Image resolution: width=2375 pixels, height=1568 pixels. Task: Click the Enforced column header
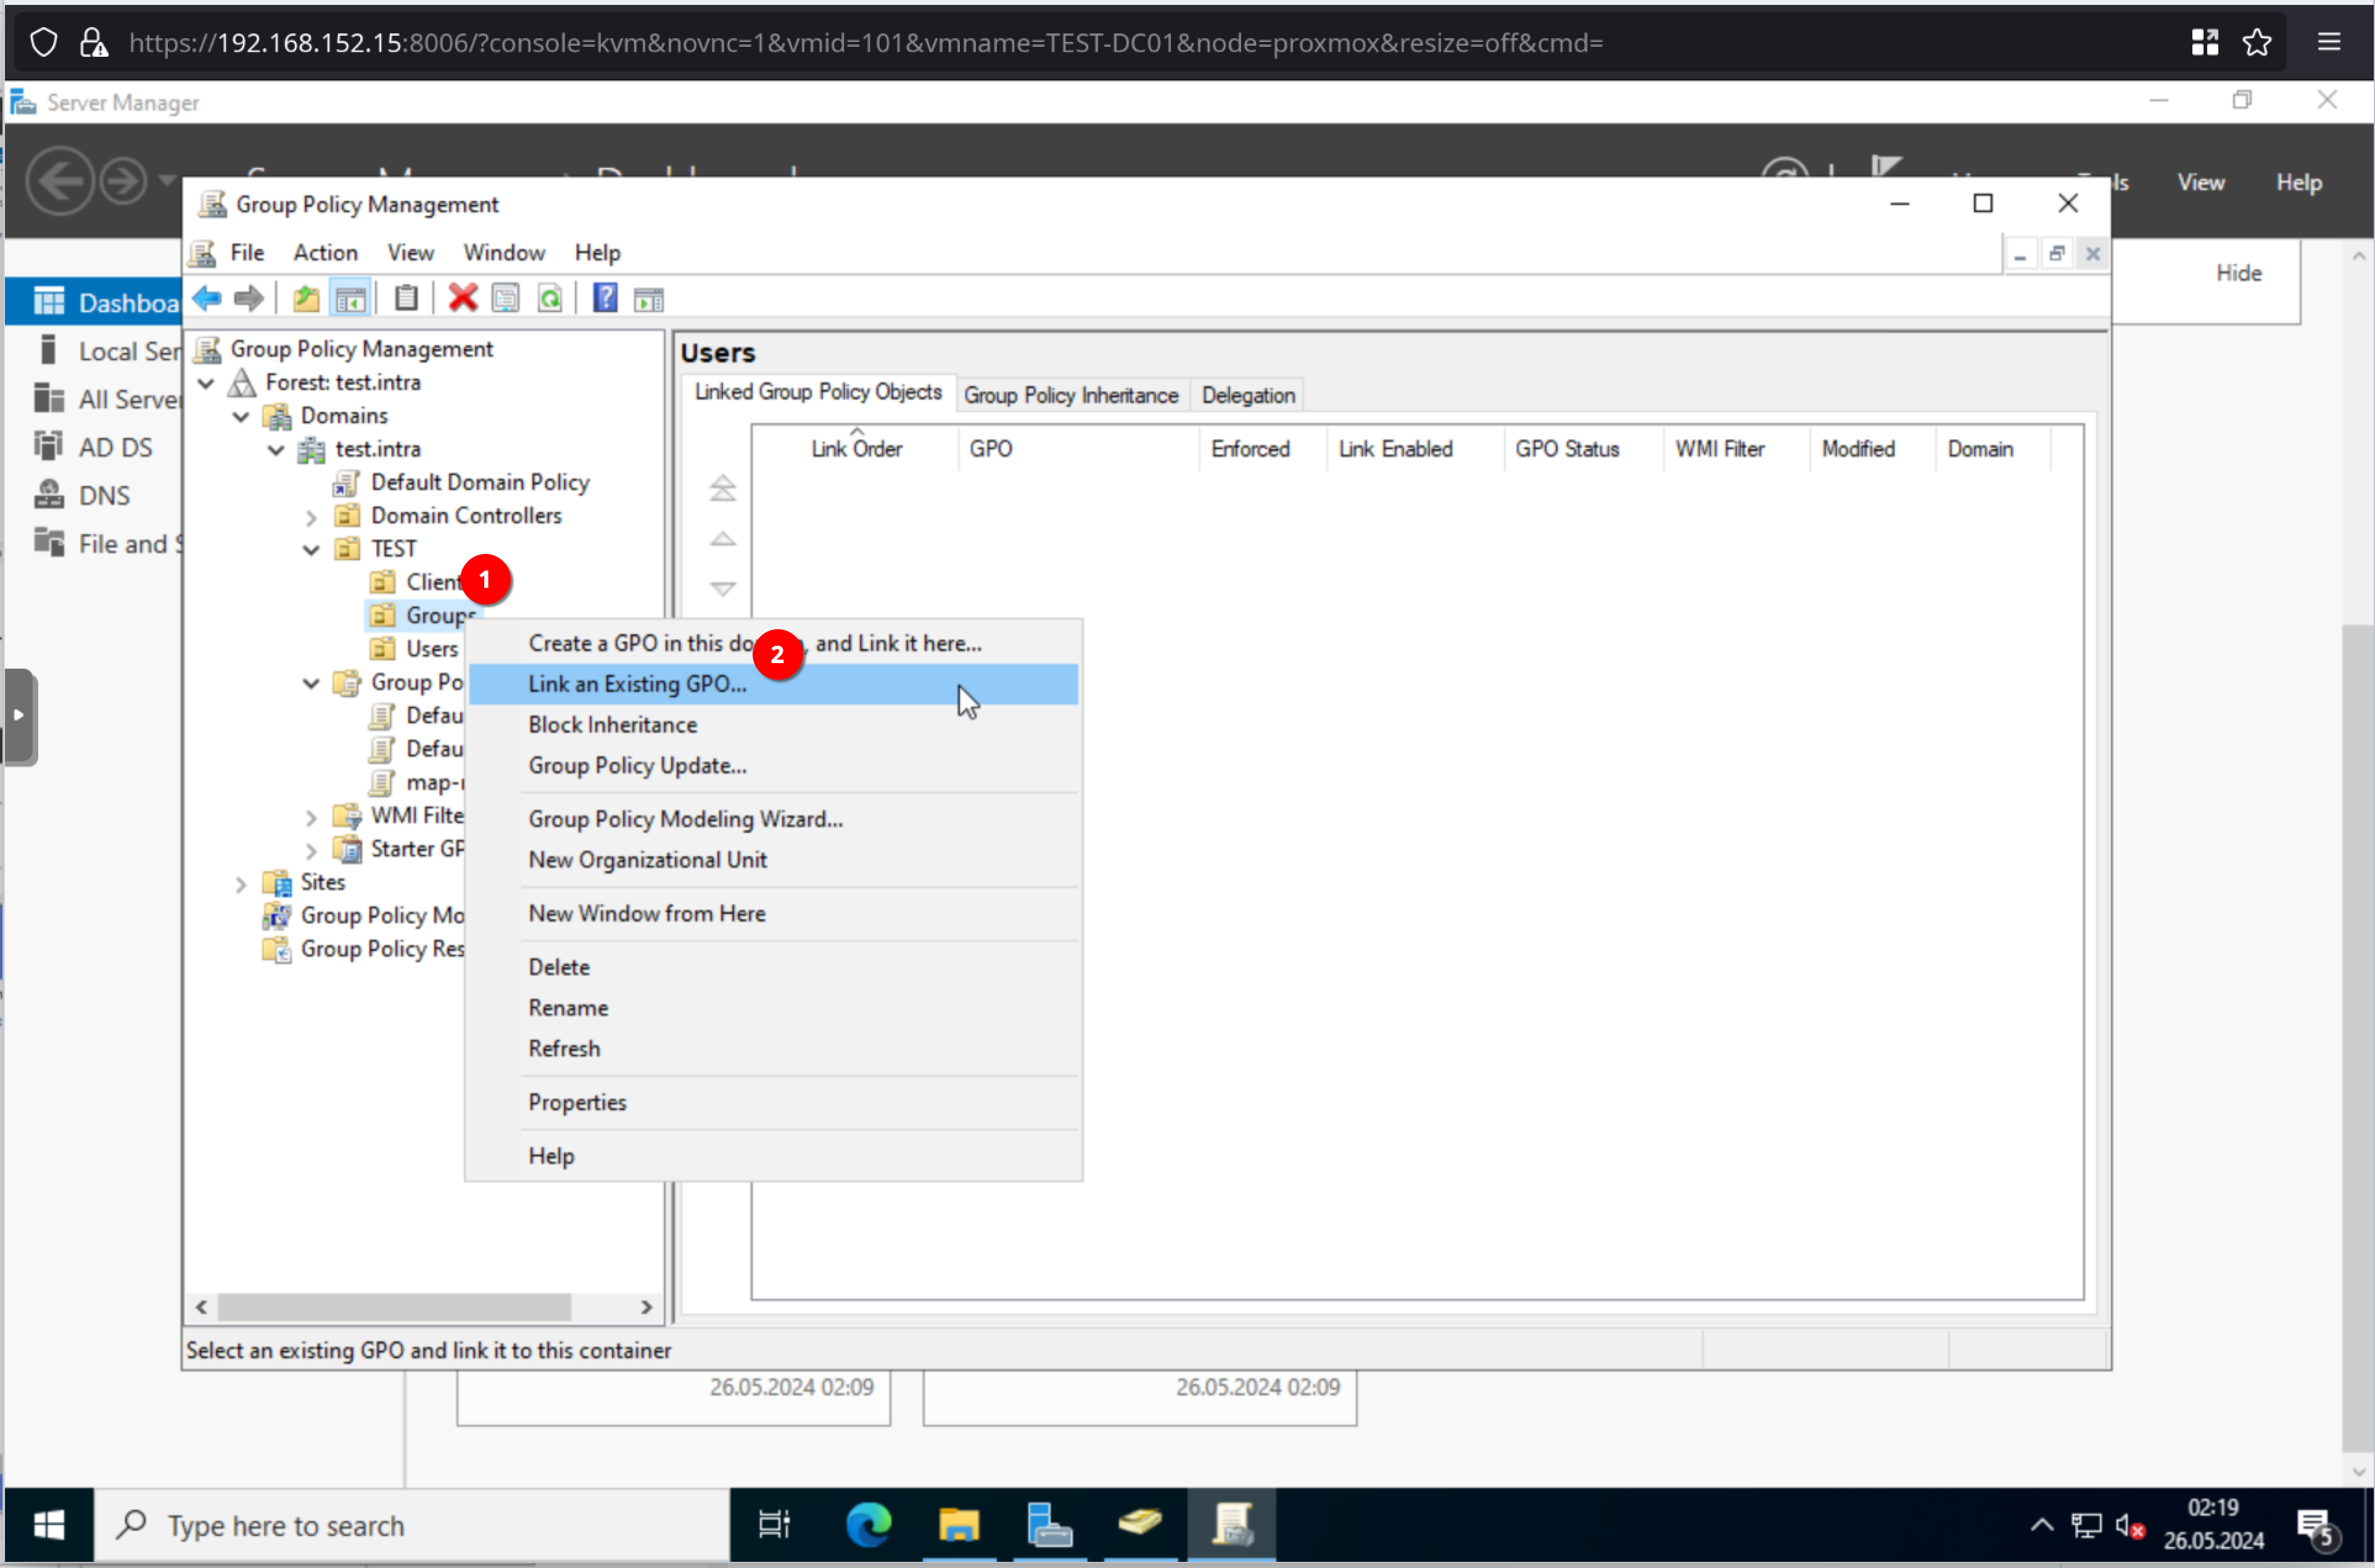click(1262, 449)
